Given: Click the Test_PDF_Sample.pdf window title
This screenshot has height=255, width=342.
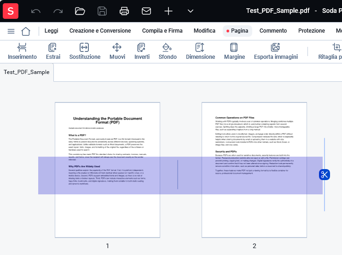Looking at the screenshot, I should click(x=278, y=11).
